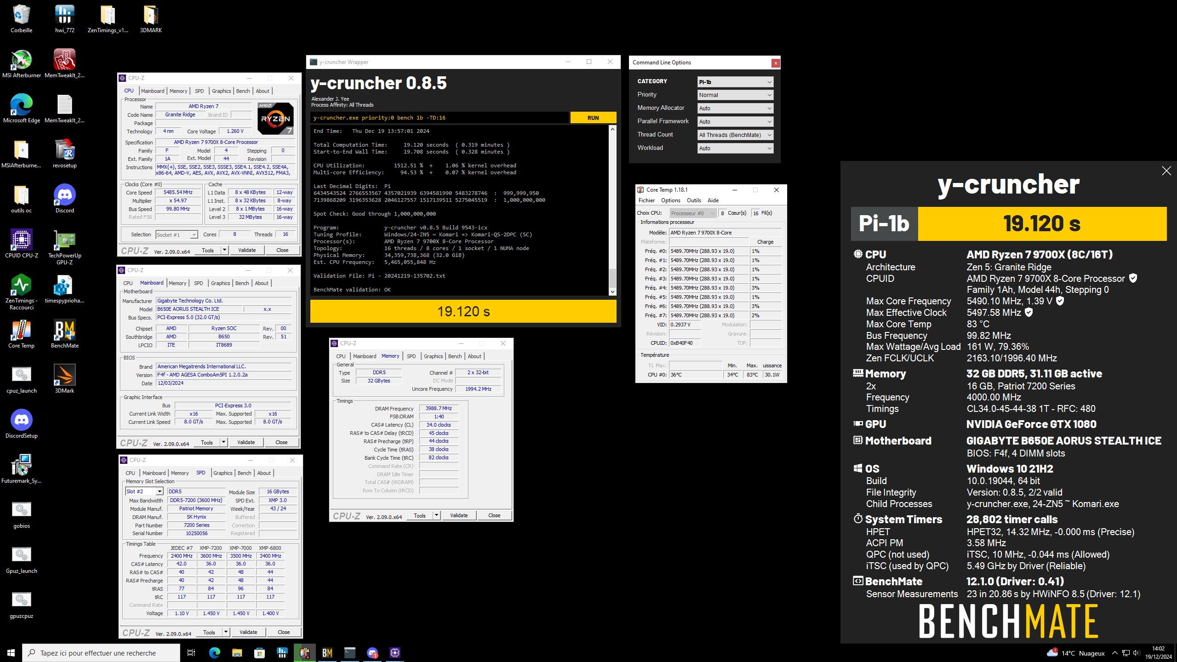The image size is (1177, 662).
Task: Launch MSI Afterburner desktop shortcut
Action: pyautogui.click(x=21, y=63)
